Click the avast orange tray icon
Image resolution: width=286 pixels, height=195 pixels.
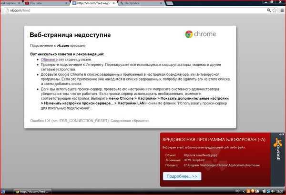tap(253, 191)
